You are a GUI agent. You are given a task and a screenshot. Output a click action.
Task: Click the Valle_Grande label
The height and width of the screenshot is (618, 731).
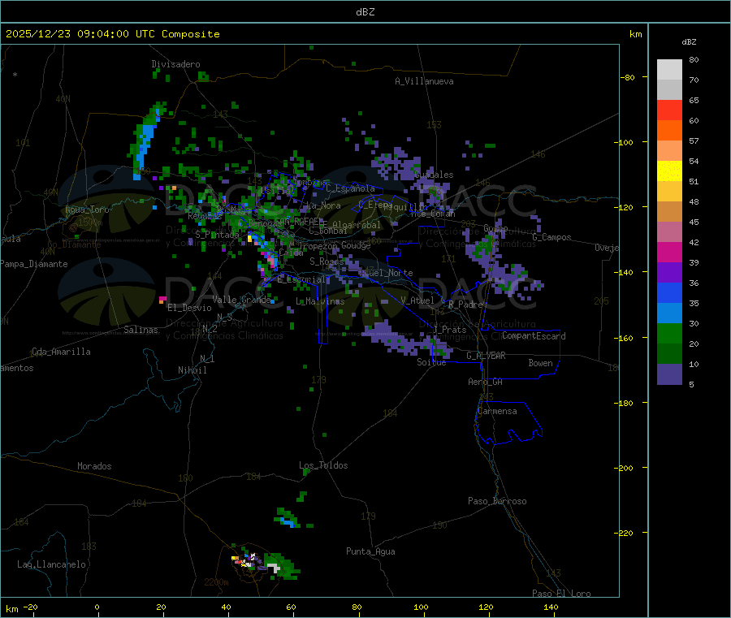[241, 300]
